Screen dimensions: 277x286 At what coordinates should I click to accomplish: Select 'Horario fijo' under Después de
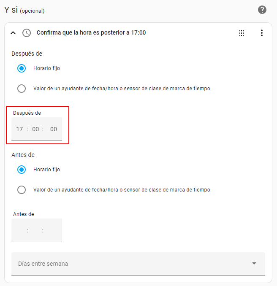tap(22, 68)
